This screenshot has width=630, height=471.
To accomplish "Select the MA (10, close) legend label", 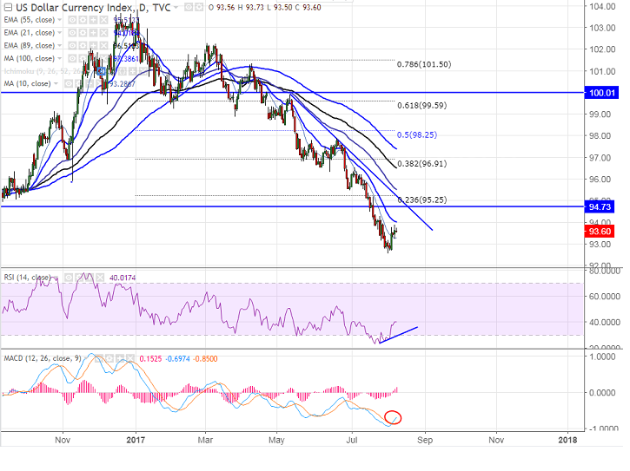I will pyautogui.click(x=27, y=84).
